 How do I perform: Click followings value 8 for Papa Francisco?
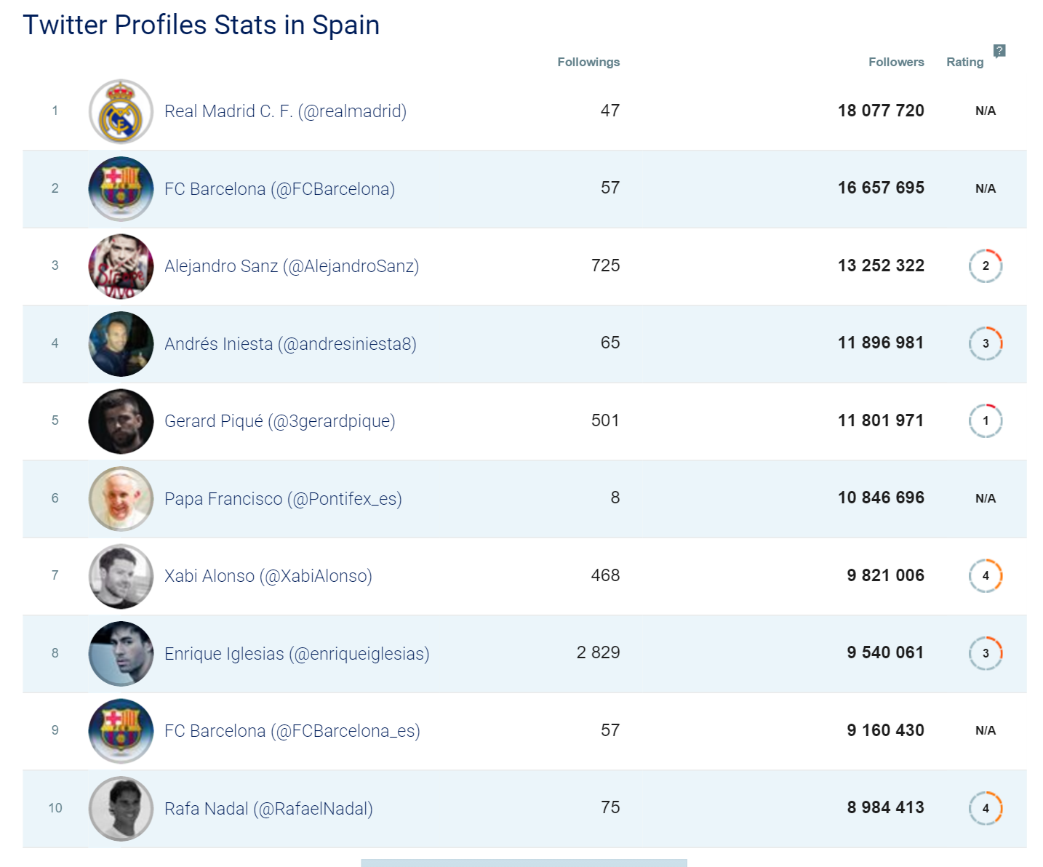tap(615, 498)
